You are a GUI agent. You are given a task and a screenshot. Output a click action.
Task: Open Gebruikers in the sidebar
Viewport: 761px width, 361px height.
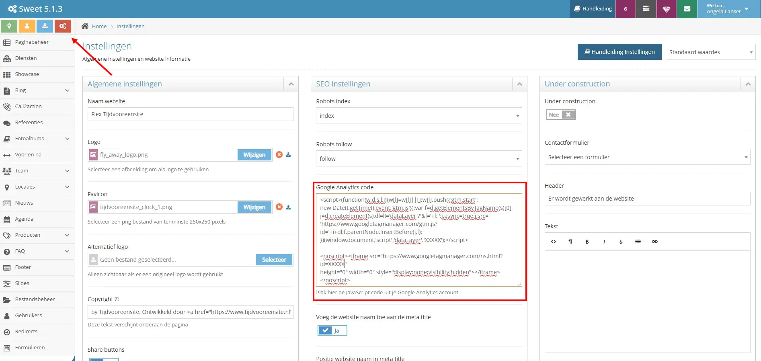(x=37, y=316)
